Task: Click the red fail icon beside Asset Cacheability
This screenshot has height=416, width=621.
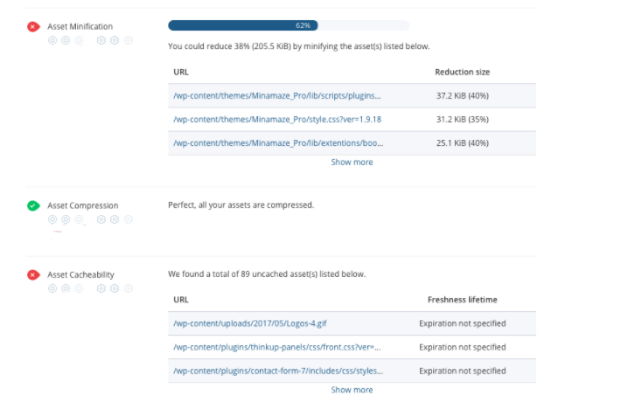Action: (x=33, y=274)
